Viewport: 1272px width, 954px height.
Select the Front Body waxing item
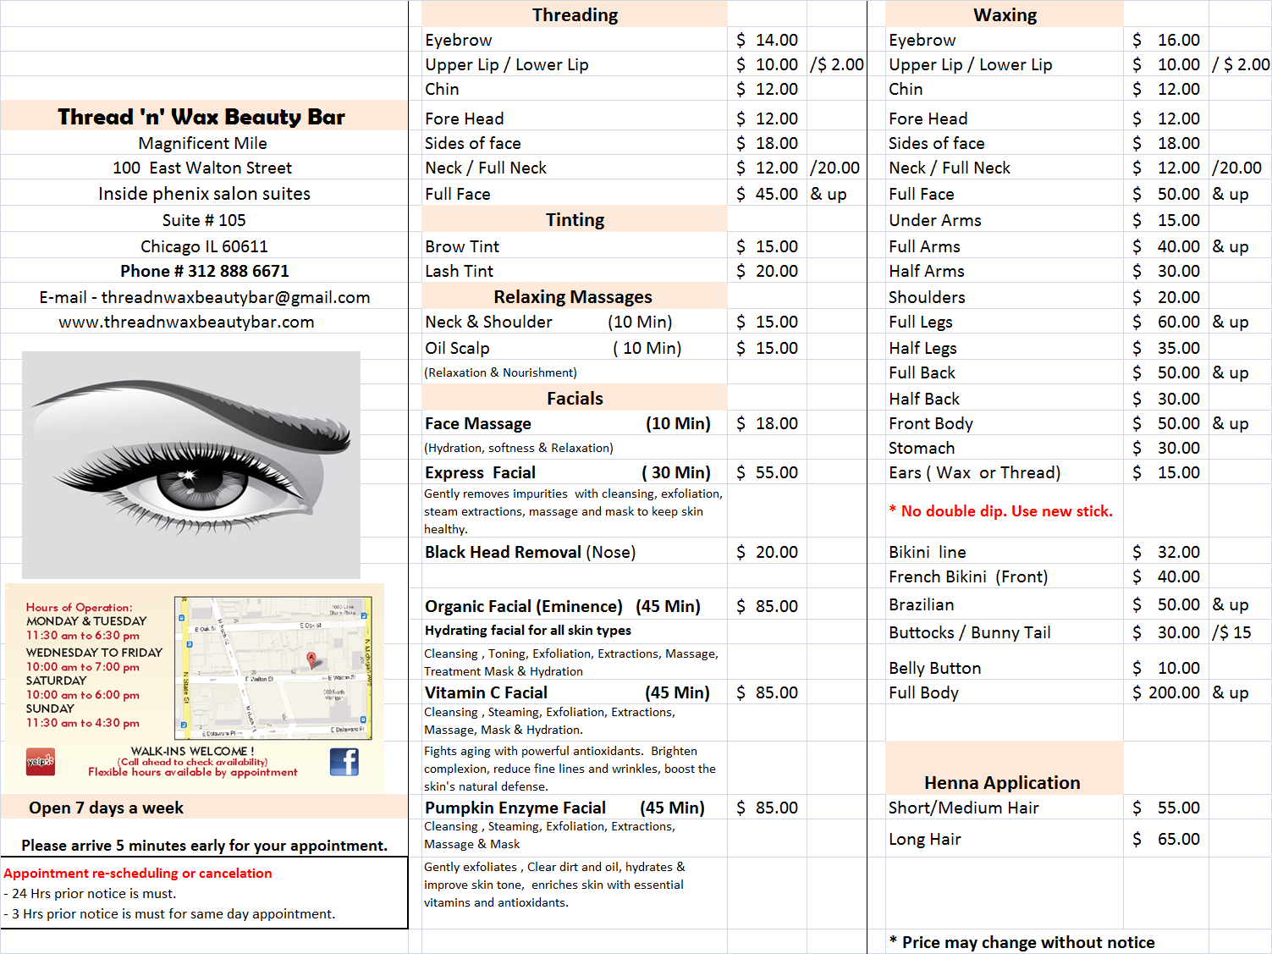coord(930,423)
